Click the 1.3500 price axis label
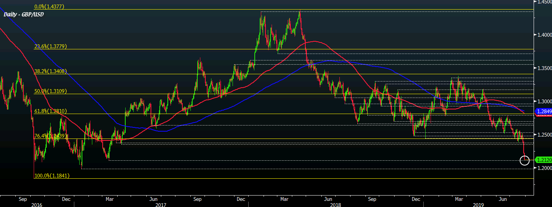Image resolution: width=552 pixels, height=207 pixels. point(544,68)
